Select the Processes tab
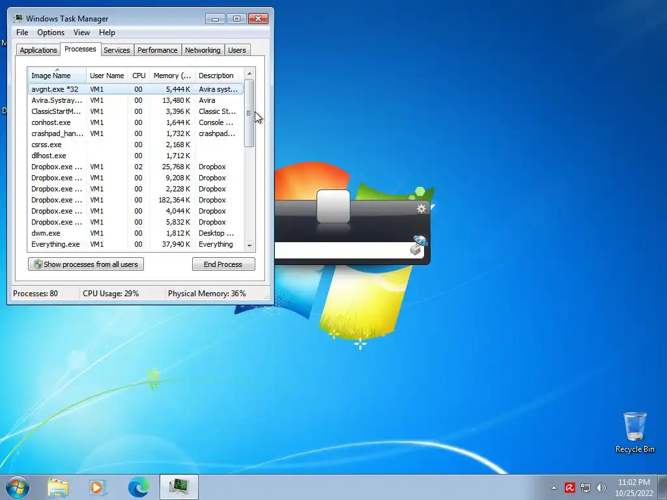 point(80,49)
